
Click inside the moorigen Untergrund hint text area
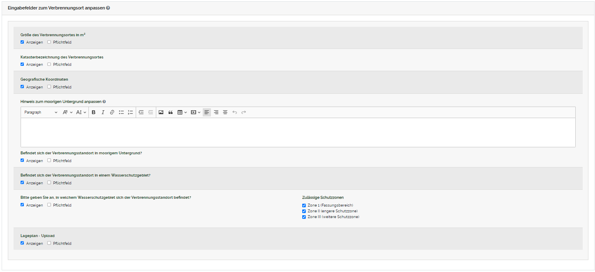coord(298,133)
